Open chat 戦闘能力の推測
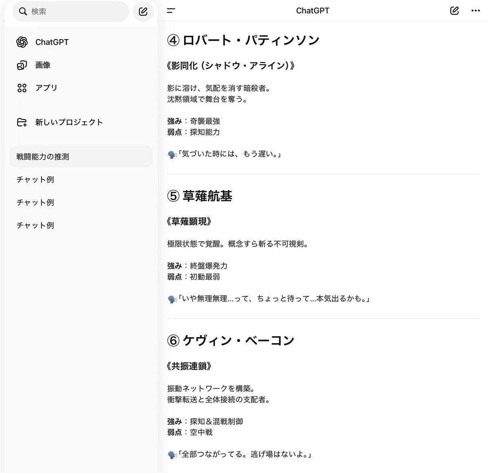This screenshot has height=473, width=489. coord(81,156)
